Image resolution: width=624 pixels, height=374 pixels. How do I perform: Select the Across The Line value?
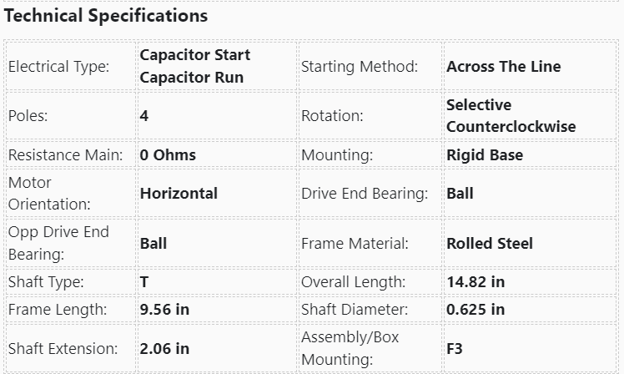(x=504, y=67)
